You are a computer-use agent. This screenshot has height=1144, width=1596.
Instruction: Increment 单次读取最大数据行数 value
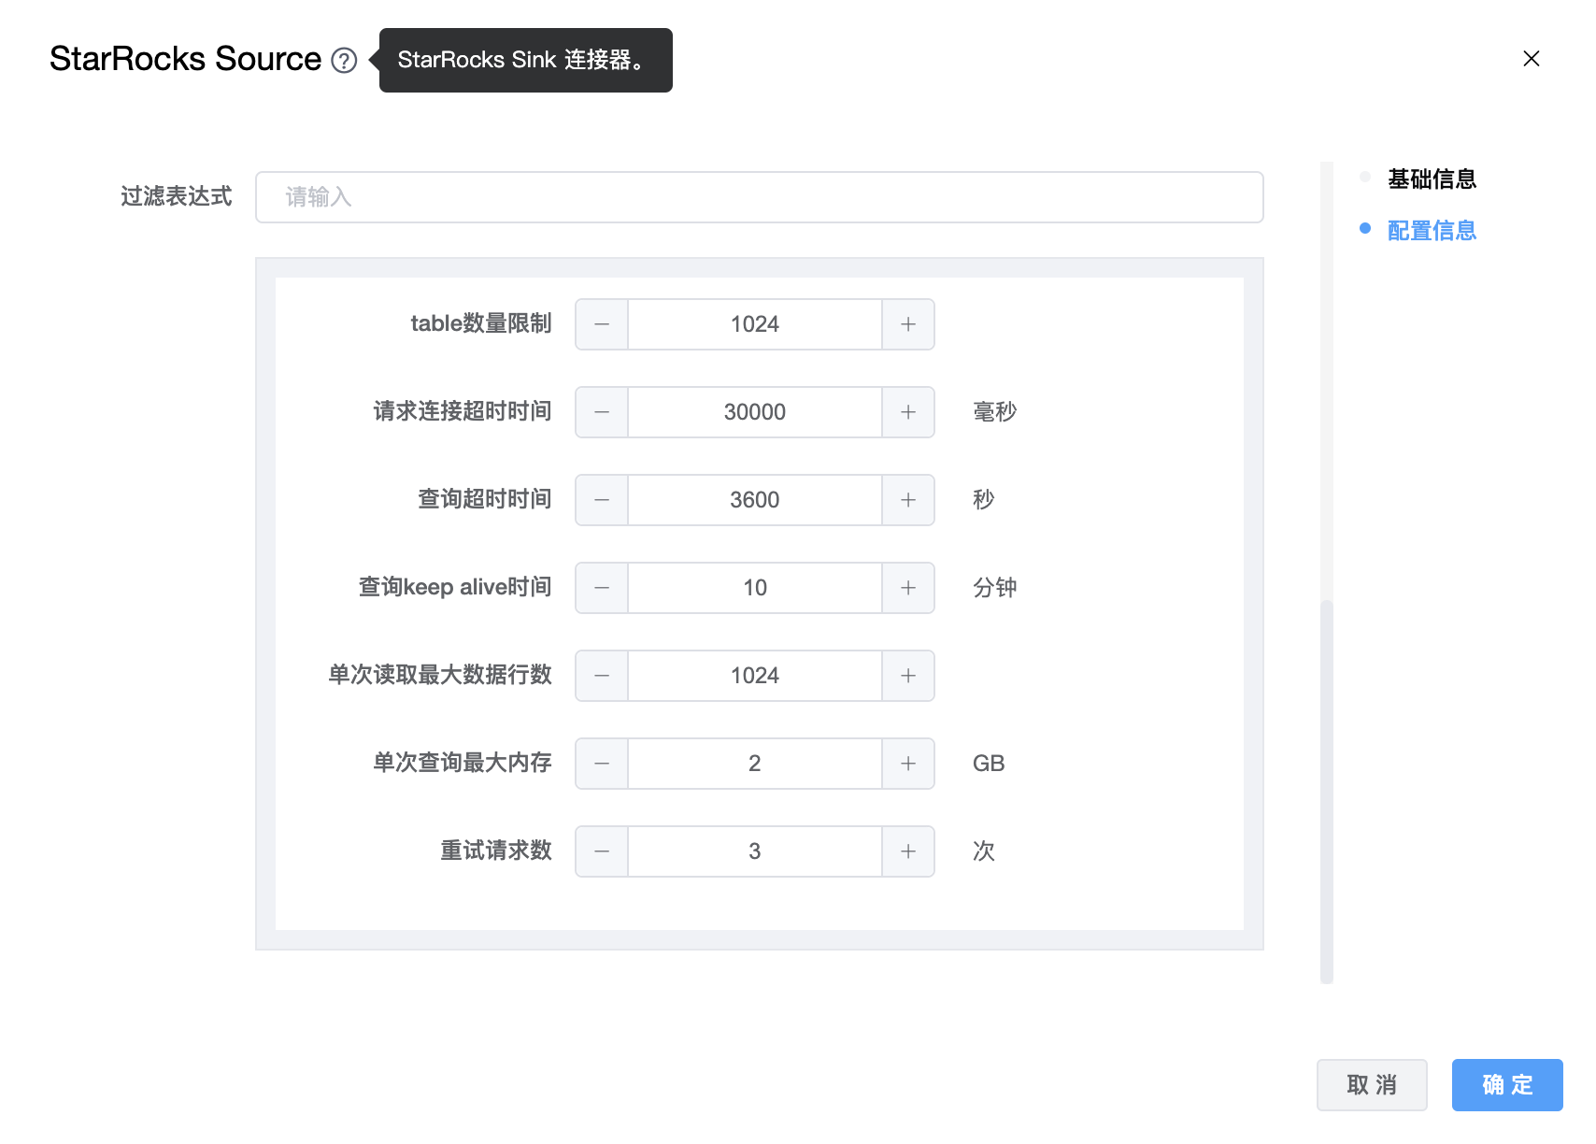[x=908, y=676]
